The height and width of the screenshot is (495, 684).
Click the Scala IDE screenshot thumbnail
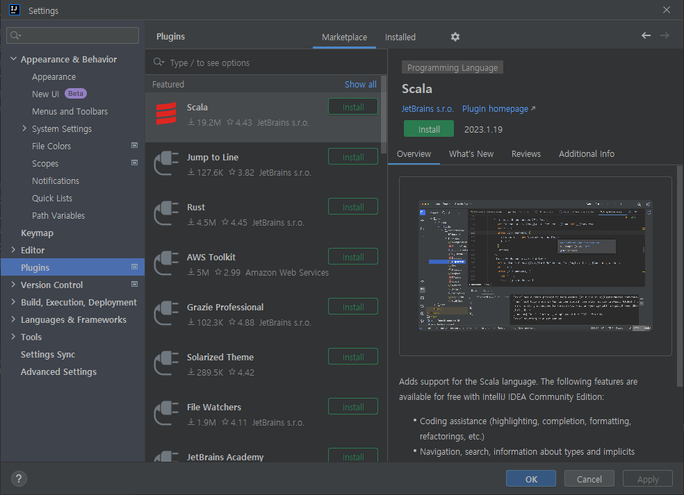tap(535, 265)
